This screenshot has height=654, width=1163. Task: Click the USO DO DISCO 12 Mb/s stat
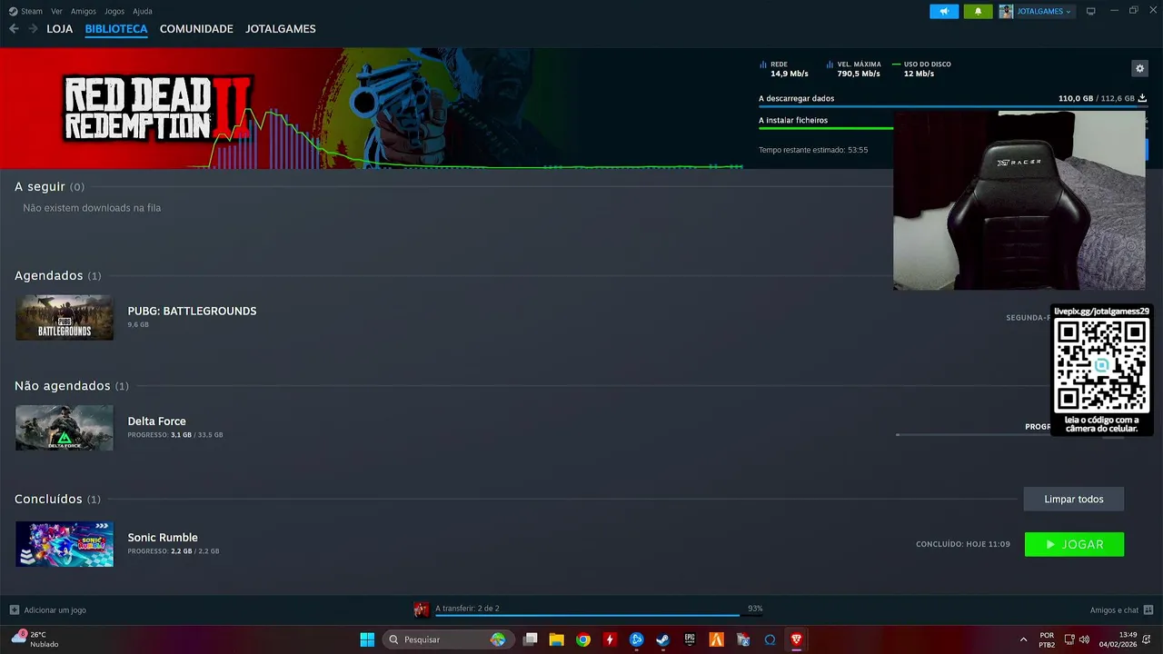click(922, 69)
